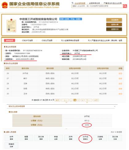Click shareholder name 王琳 in row 28

pyautogui.click(x=25, y=83)
